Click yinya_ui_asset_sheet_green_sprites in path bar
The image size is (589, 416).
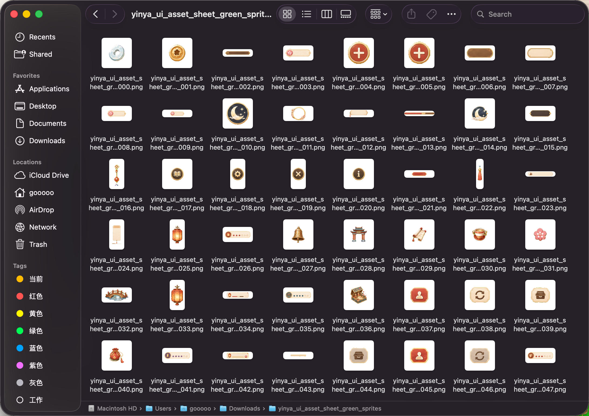[325, 408]
